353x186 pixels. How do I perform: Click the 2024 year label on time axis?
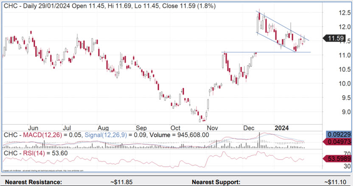coord(282,128)
